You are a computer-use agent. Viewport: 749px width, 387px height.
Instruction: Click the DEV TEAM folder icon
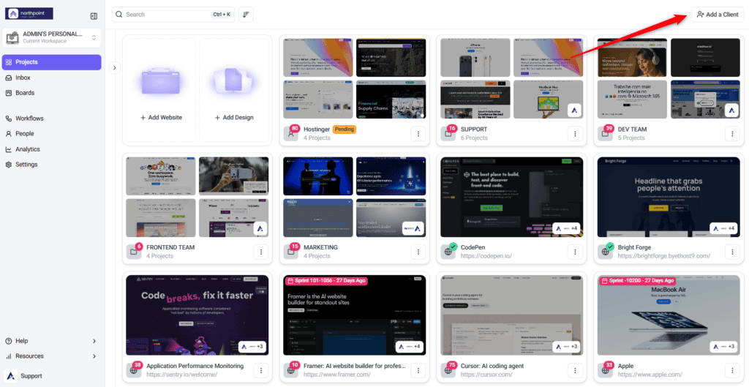coord(605,134)
